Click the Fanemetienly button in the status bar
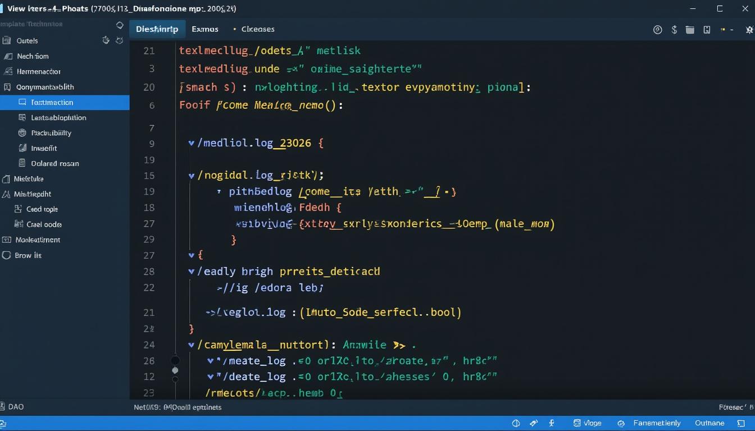Viewport: 755px width, 431px height. tap(657, 423)
